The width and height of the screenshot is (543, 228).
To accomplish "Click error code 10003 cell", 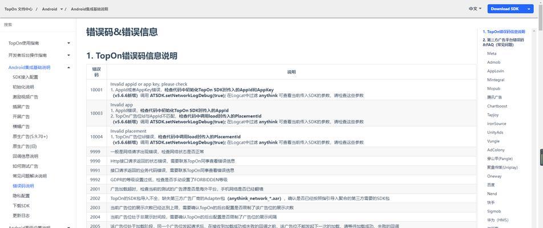I will pyautogui.click(x=96, y=113).
